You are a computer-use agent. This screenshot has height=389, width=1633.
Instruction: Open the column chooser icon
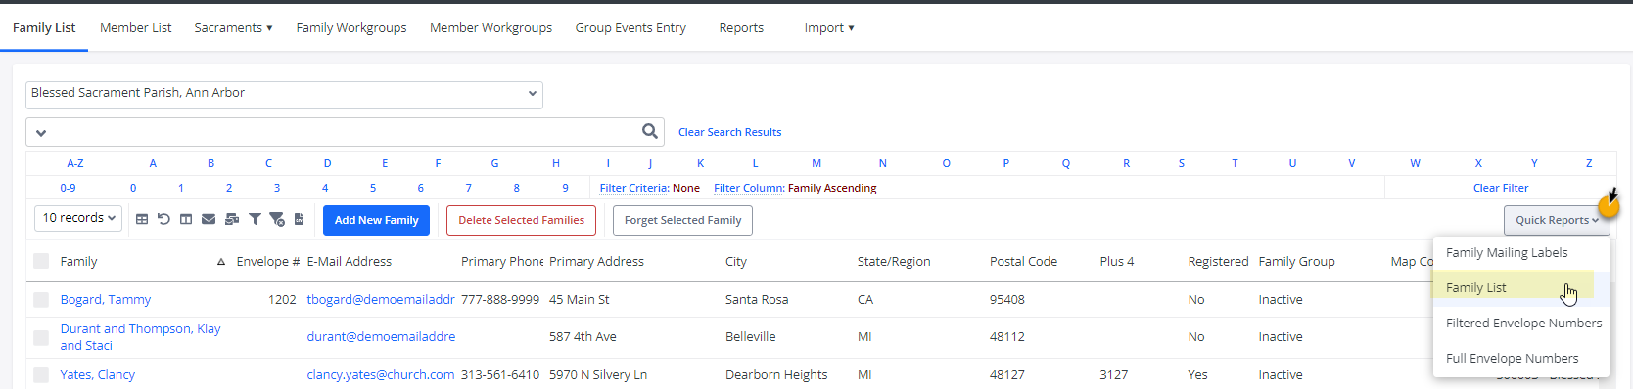pyautogui.click(x=186, y=219)
